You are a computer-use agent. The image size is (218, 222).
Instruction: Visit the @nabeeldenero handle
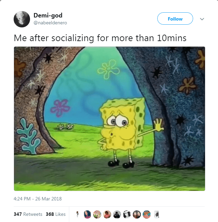(50, 23)
